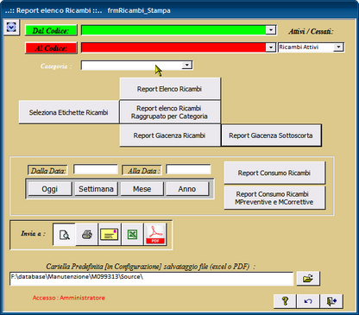Image resolution: width=359 pixels, height=315 pixels.
Task: Click Report Giacenza Sottoscorta button
Action: pos(271,135)
